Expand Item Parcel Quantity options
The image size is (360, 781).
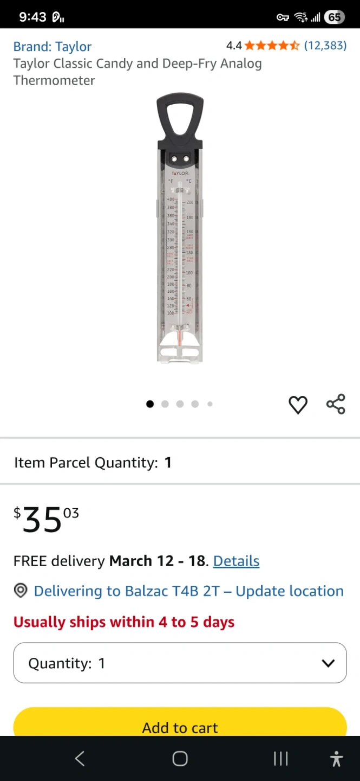(93, 463)
